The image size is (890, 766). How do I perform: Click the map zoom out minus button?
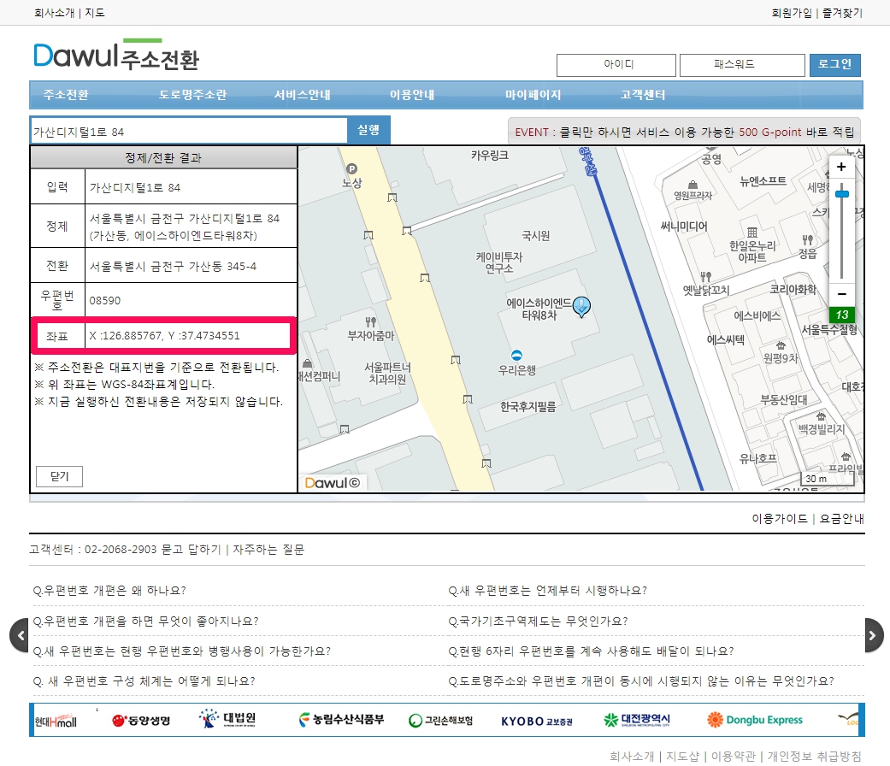841,294
